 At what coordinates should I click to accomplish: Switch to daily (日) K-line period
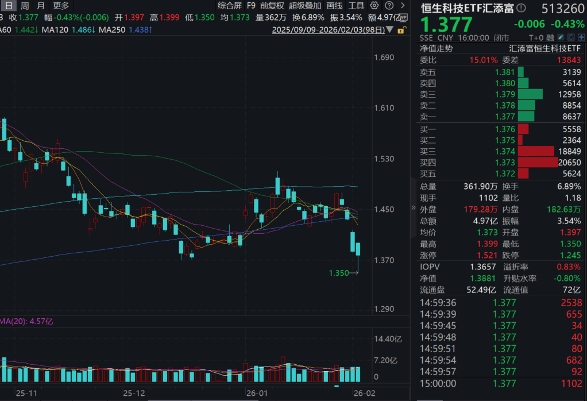9,6
